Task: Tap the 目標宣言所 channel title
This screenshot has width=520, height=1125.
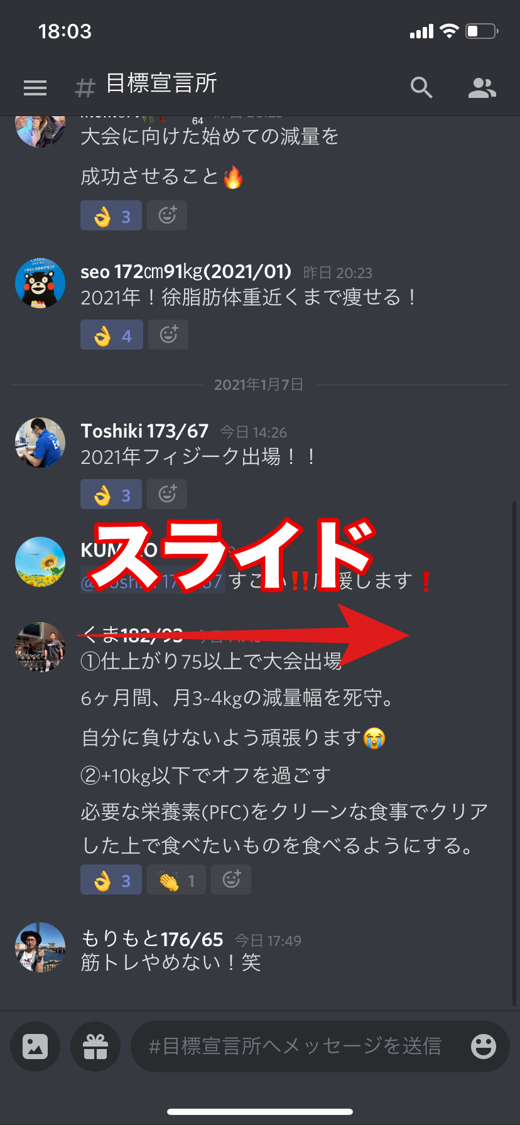Action: (161, 83)
